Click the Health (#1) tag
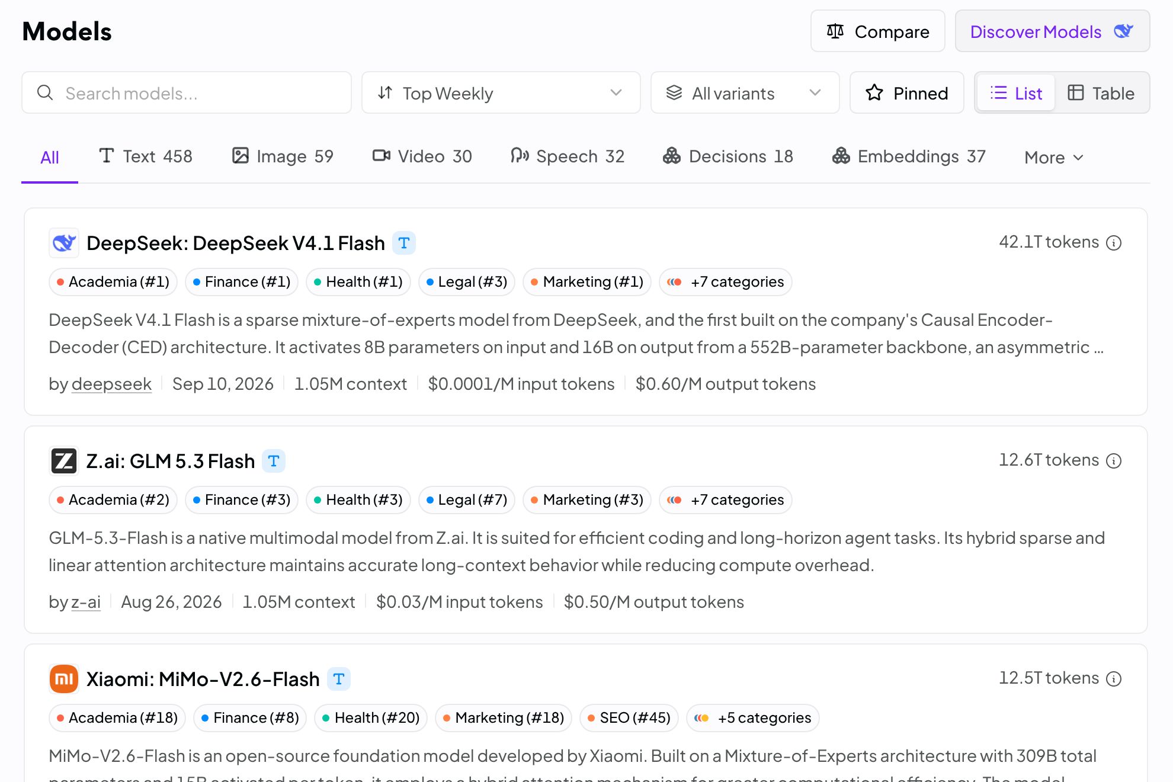This screenshot has height=782, width=1173. [358, 282]
